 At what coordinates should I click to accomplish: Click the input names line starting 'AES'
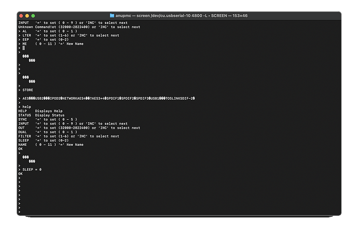[x=107, y=99]
